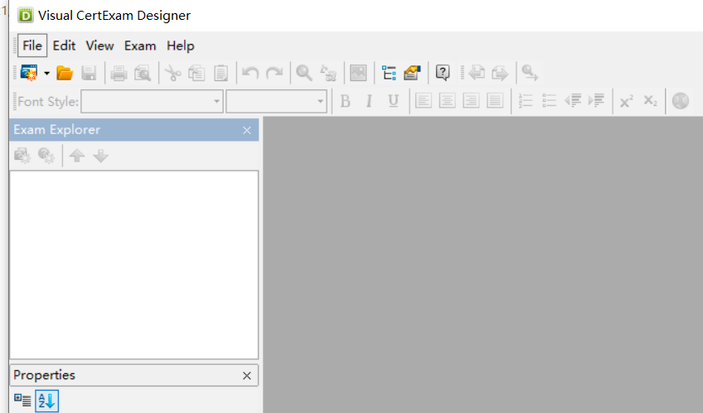
Task: Click Add Section icon in Exam Explorer
Action: 22,156
